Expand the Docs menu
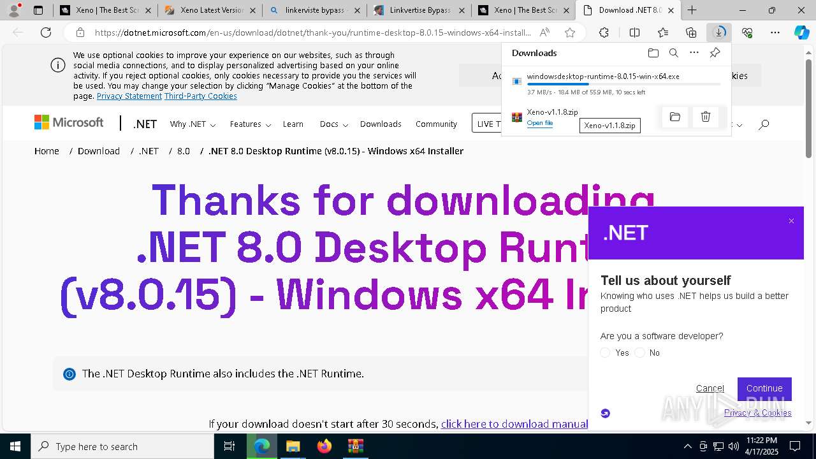816x459 pixels. (x=333, y=124)
